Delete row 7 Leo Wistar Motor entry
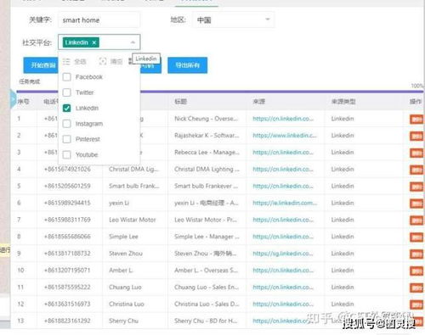 pos(416,221)
